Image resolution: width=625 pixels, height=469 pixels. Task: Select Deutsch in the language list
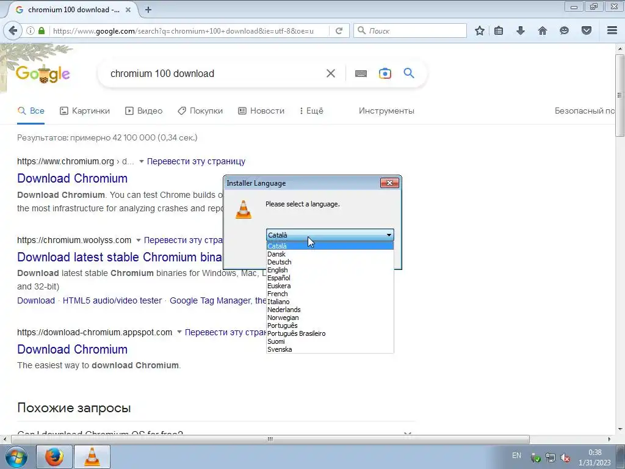tap(330, 262)
